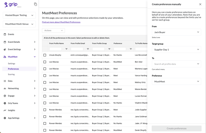
Task: Check the Rowan Mendez to Jodie Supplier row
Action: [45, 110]
